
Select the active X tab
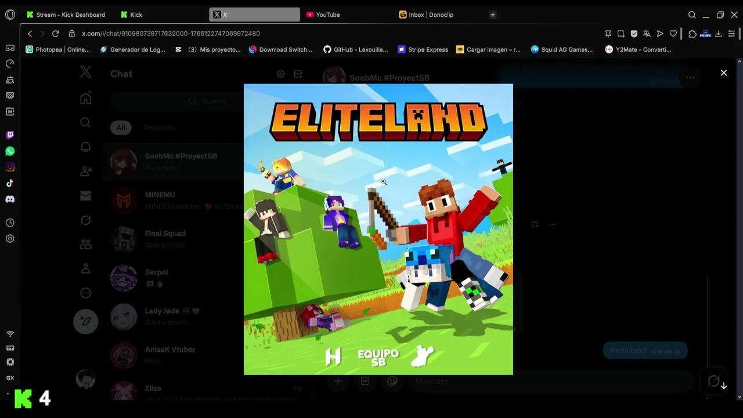coord(254,15)
